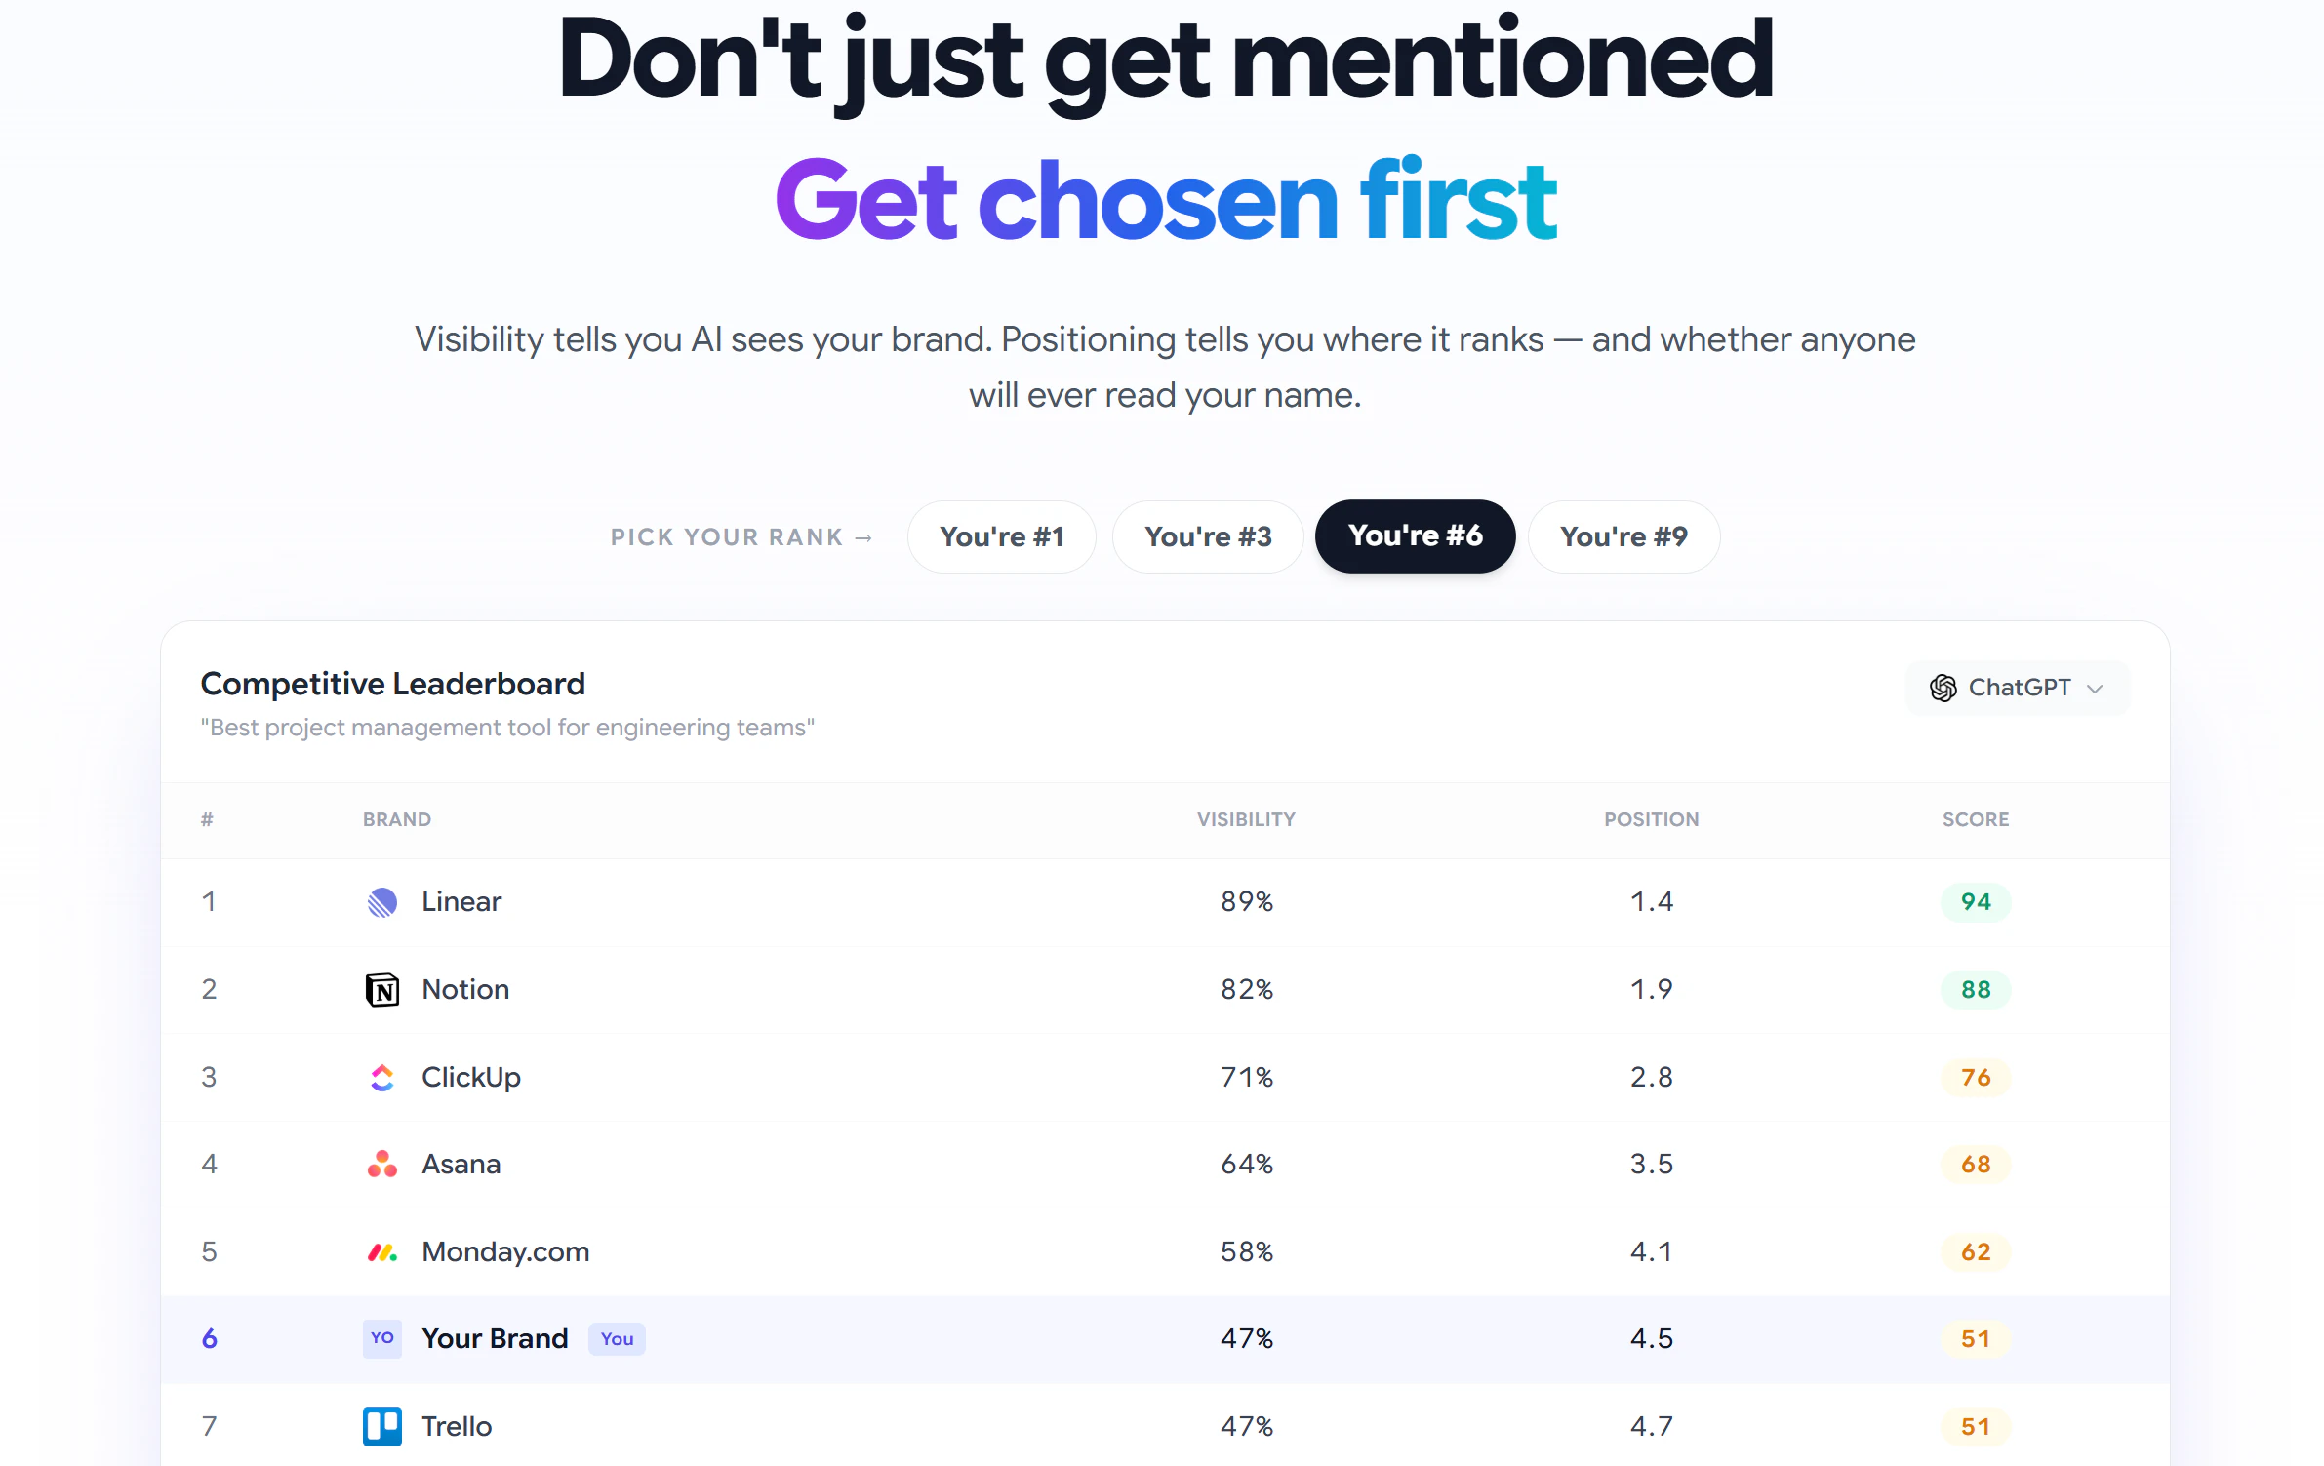Click the Trello logo icon
The width and height of the screenshot is (2324, 1466).
tap(382, 1426)
